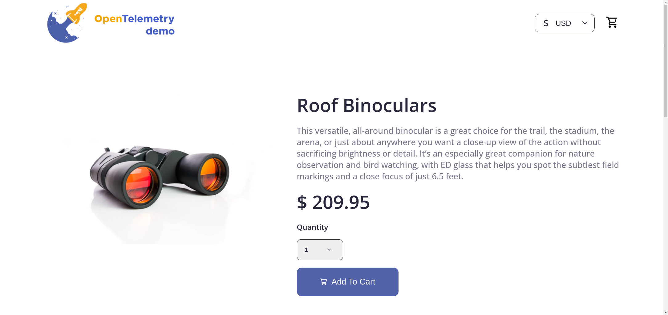Click the $ 209.95 price text
This screenshot has height=315, width=668.
click(x=333, y=202)
